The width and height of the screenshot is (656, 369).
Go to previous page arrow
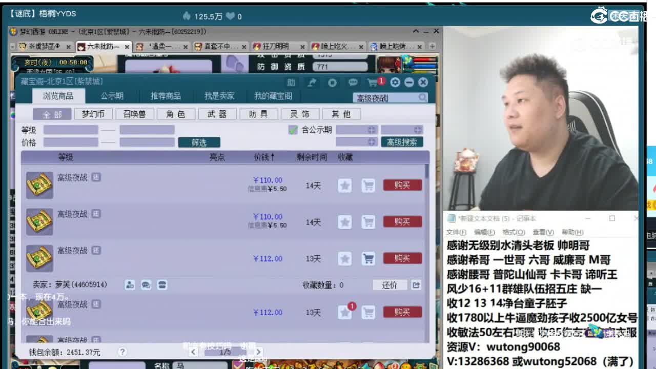(x=193, y=352)
